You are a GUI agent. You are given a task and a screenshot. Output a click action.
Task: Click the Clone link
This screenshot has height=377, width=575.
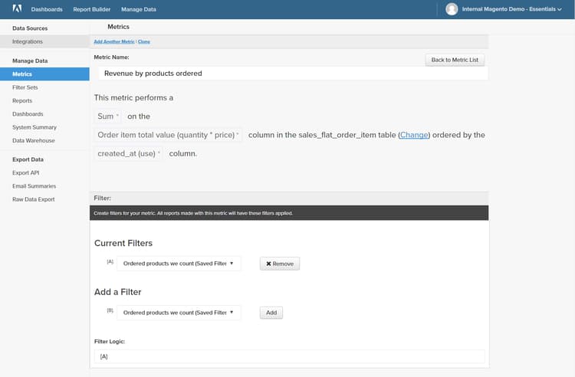point(144,42)
